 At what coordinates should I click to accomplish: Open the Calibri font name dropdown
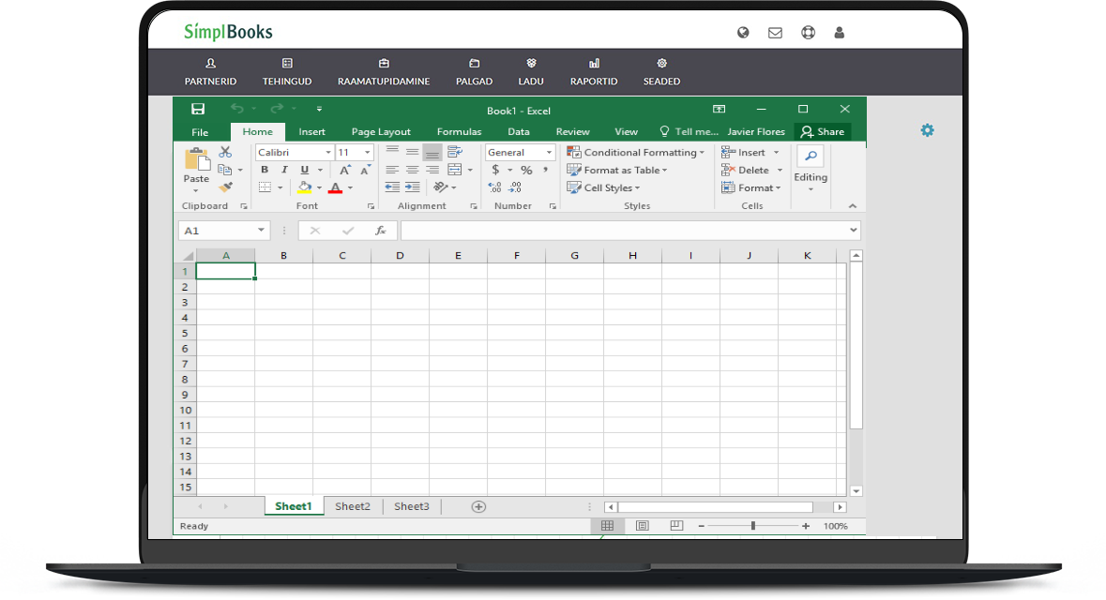328,152
